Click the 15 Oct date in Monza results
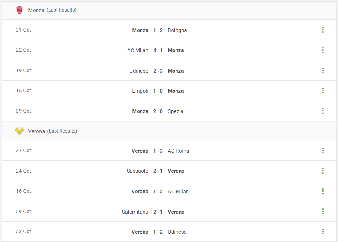338x242 pixels. point(23,90)
